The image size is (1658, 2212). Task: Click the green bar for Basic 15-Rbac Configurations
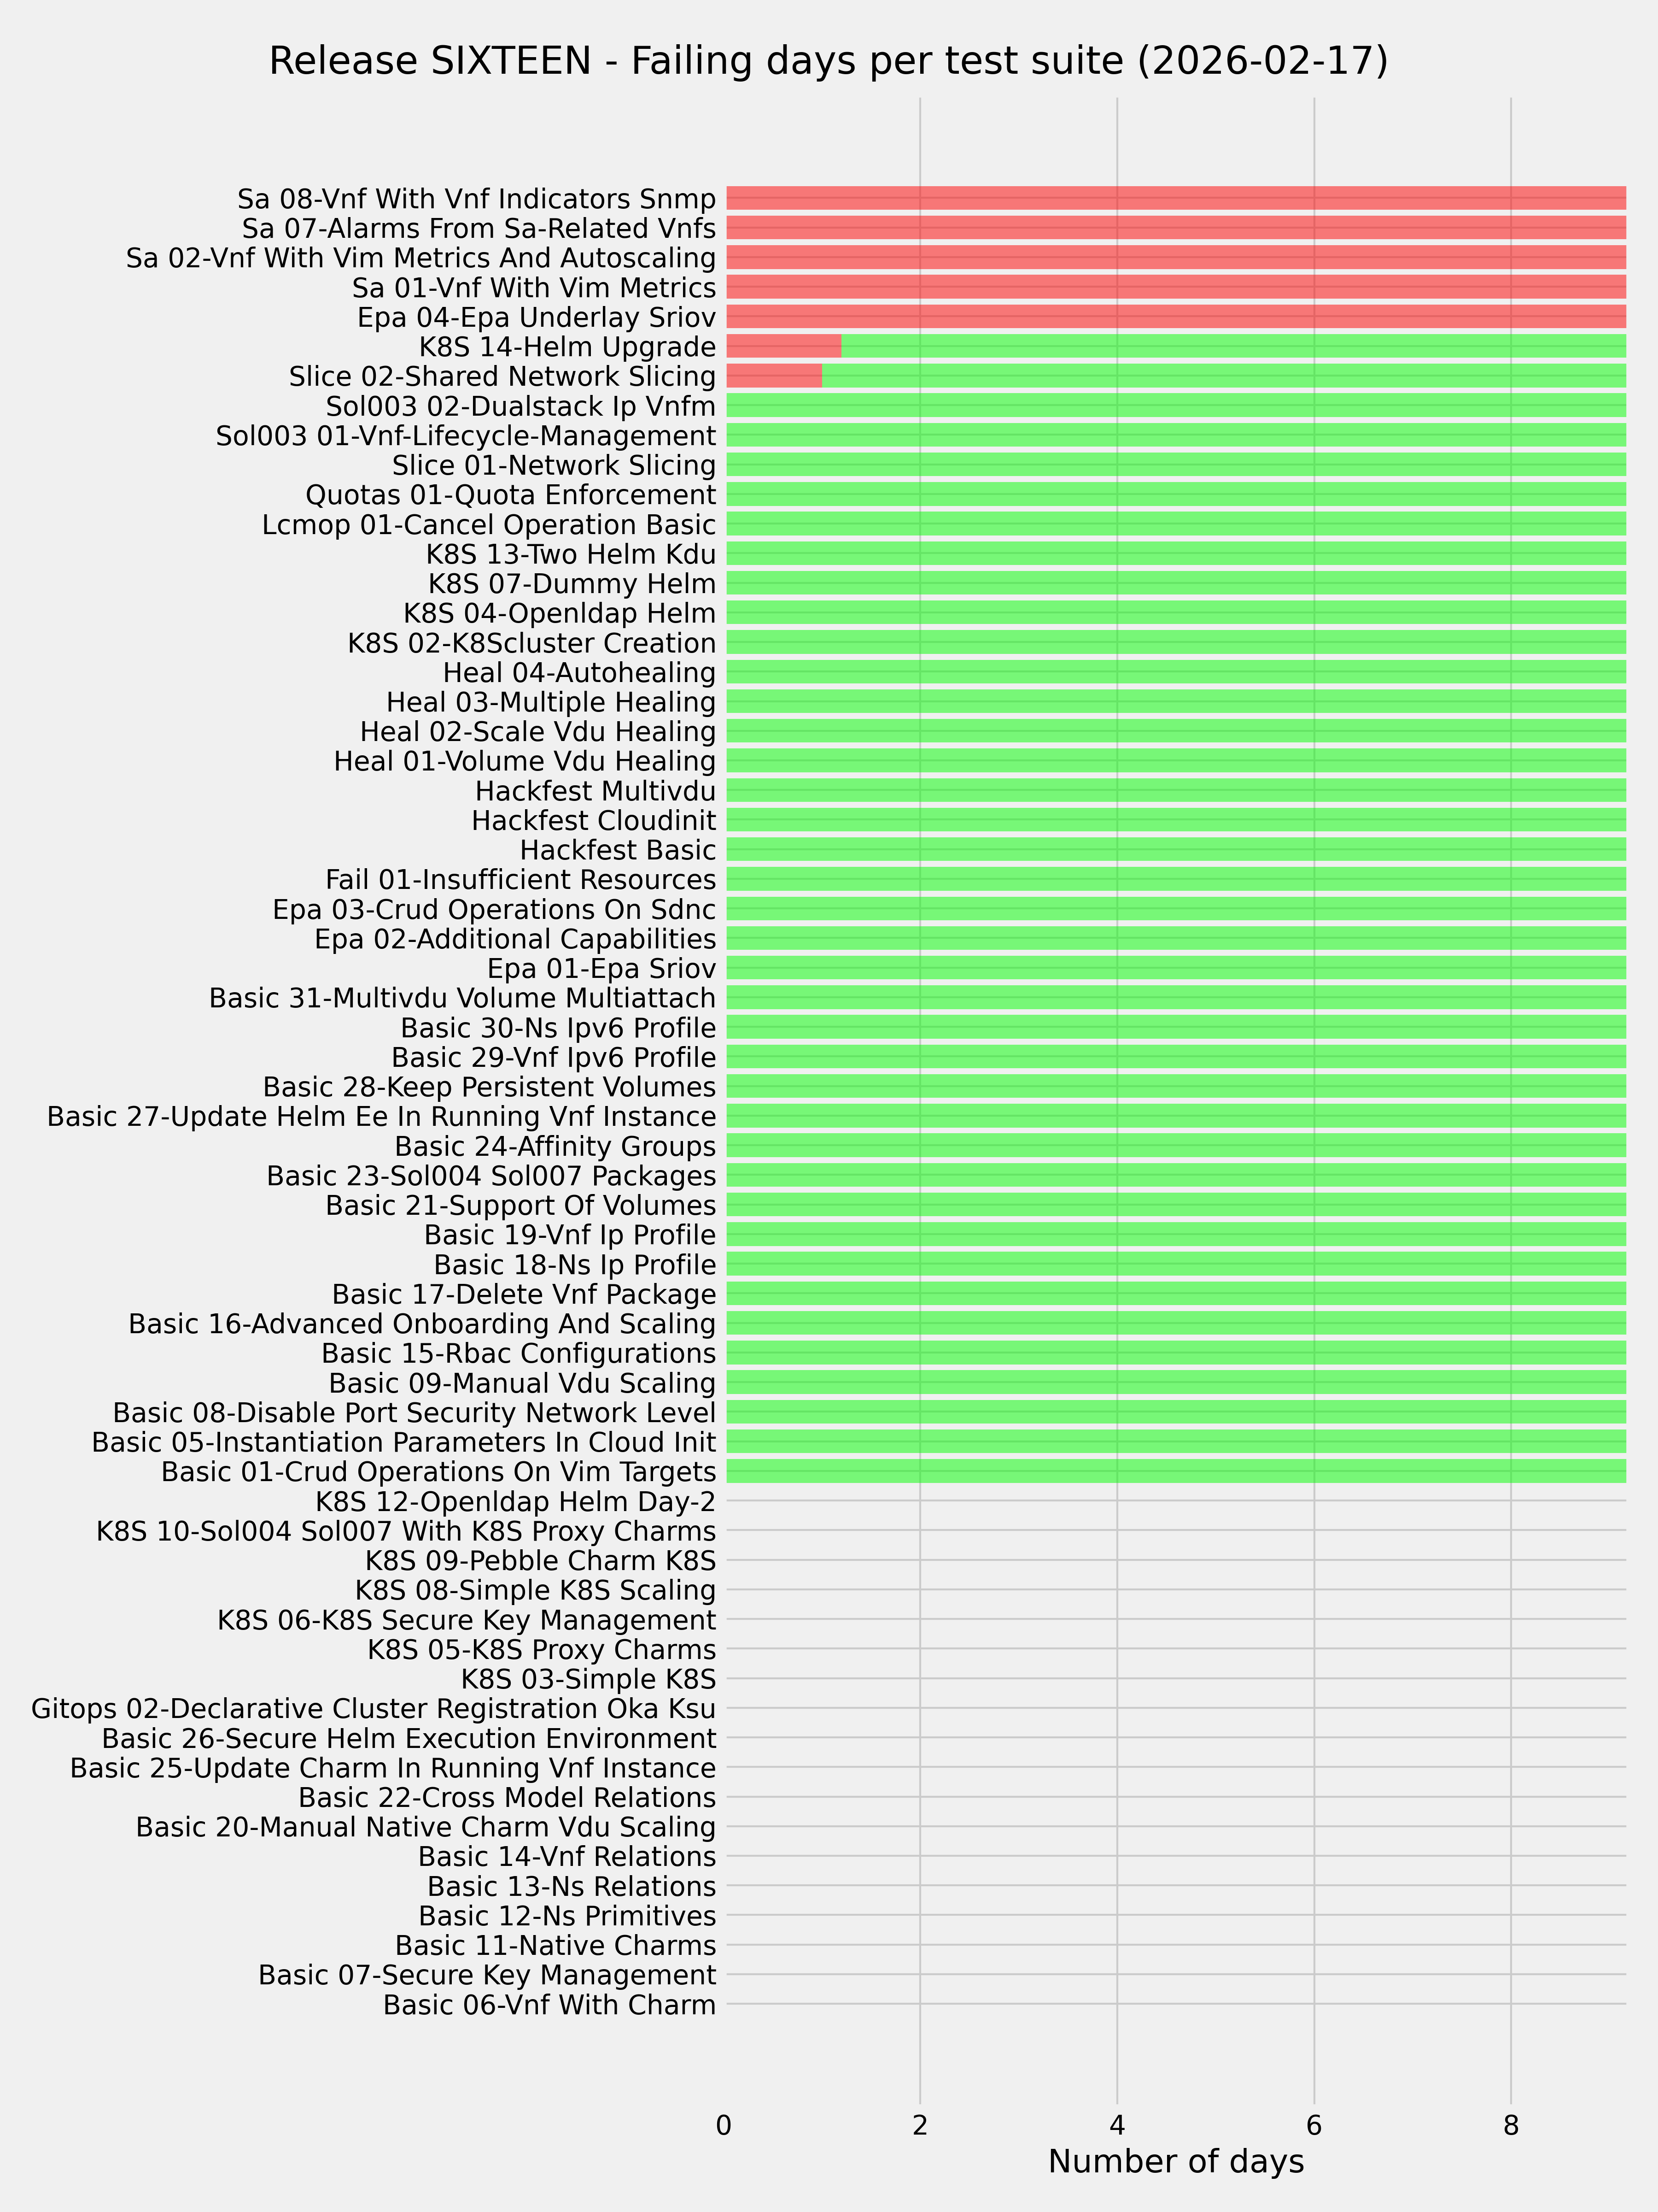[1175, 1354]
